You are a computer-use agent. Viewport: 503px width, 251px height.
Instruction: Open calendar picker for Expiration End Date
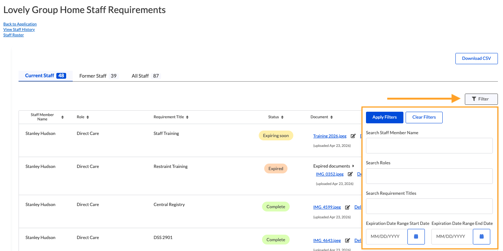pos(482,236)
